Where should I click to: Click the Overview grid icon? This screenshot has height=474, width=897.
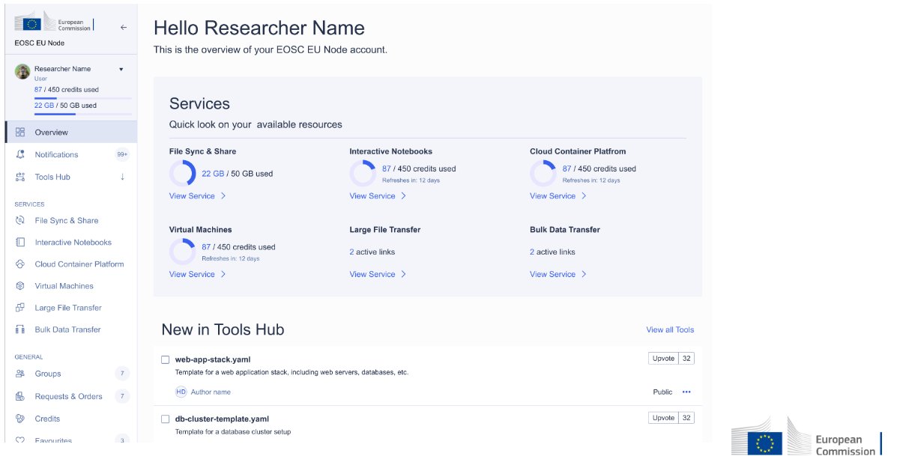click(20, 132)
